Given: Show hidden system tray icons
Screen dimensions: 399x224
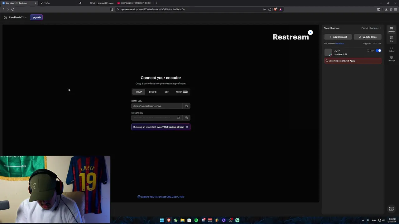Looking at the screenshot, I should pos(363,220).
